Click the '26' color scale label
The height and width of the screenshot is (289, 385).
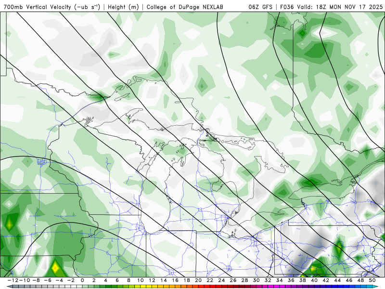pos(233,280)
